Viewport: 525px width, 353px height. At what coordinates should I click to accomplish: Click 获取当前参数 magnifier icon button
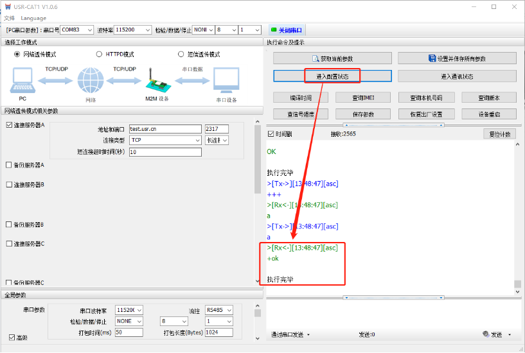point(316,58)
